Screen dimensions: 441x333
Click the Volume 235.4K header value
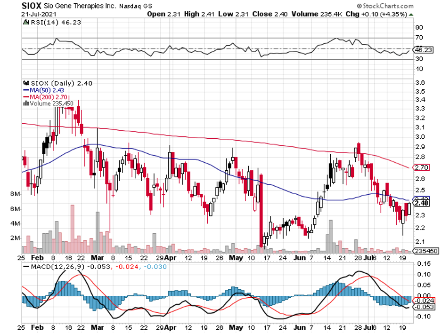point(317,14)
